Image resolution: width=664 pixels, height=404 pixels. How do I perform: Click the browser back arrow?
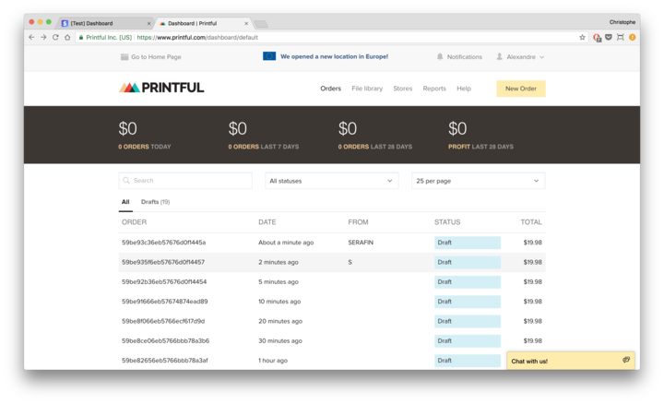pyautogui.click(x=31, y=37)
